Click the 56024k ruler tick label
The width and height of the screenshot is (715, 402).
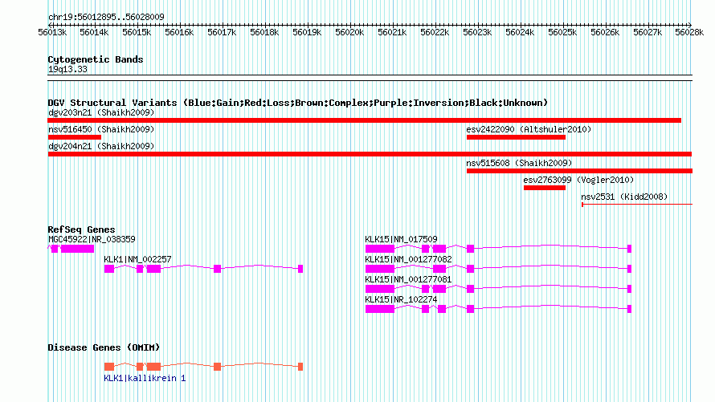coord(520,32)
